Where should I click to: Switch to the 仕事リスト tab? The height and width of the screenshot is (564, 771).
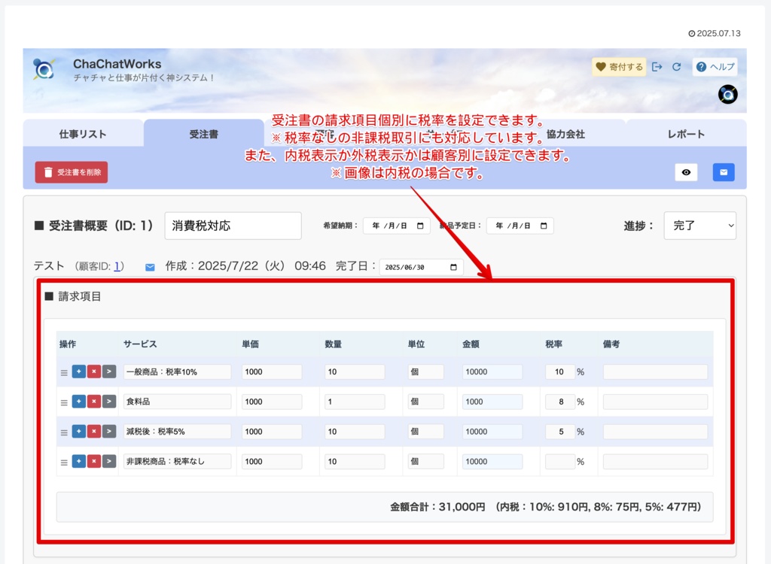click(x=83, y=133)
